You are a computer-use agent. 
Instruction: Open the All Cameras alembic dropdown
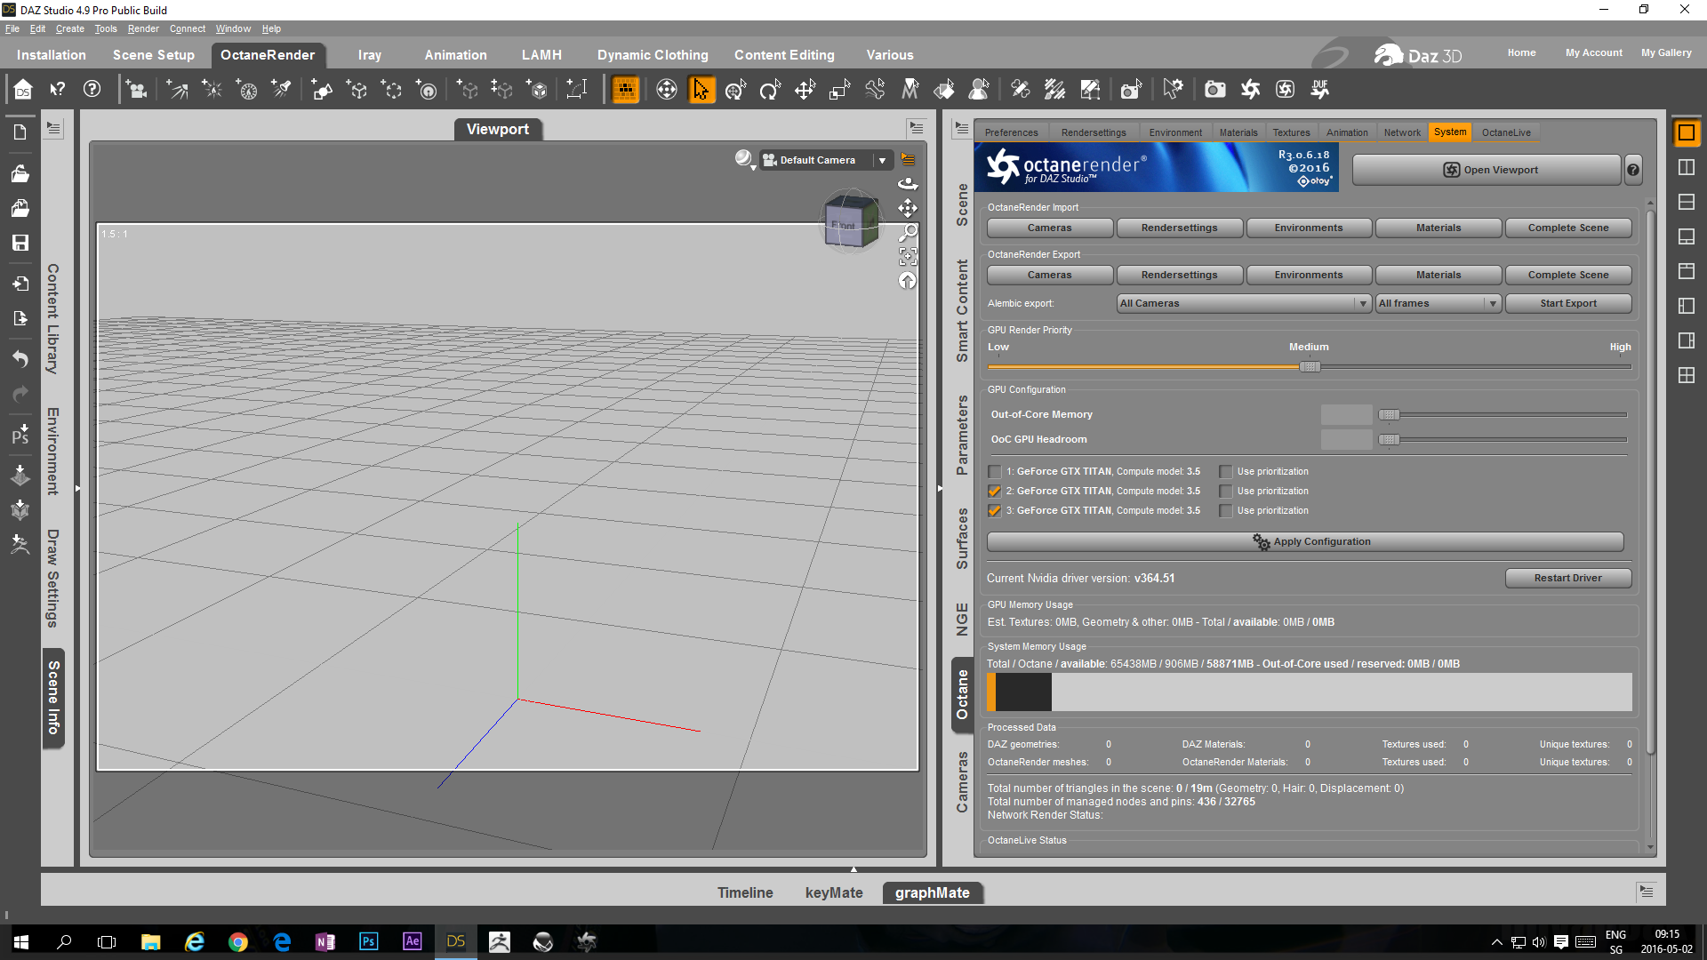[x=1242, y=303]
